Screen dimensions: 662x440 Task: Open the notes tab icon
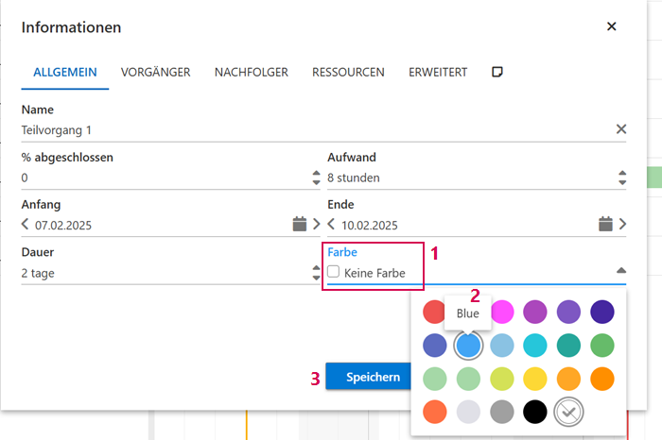[497, 72]
